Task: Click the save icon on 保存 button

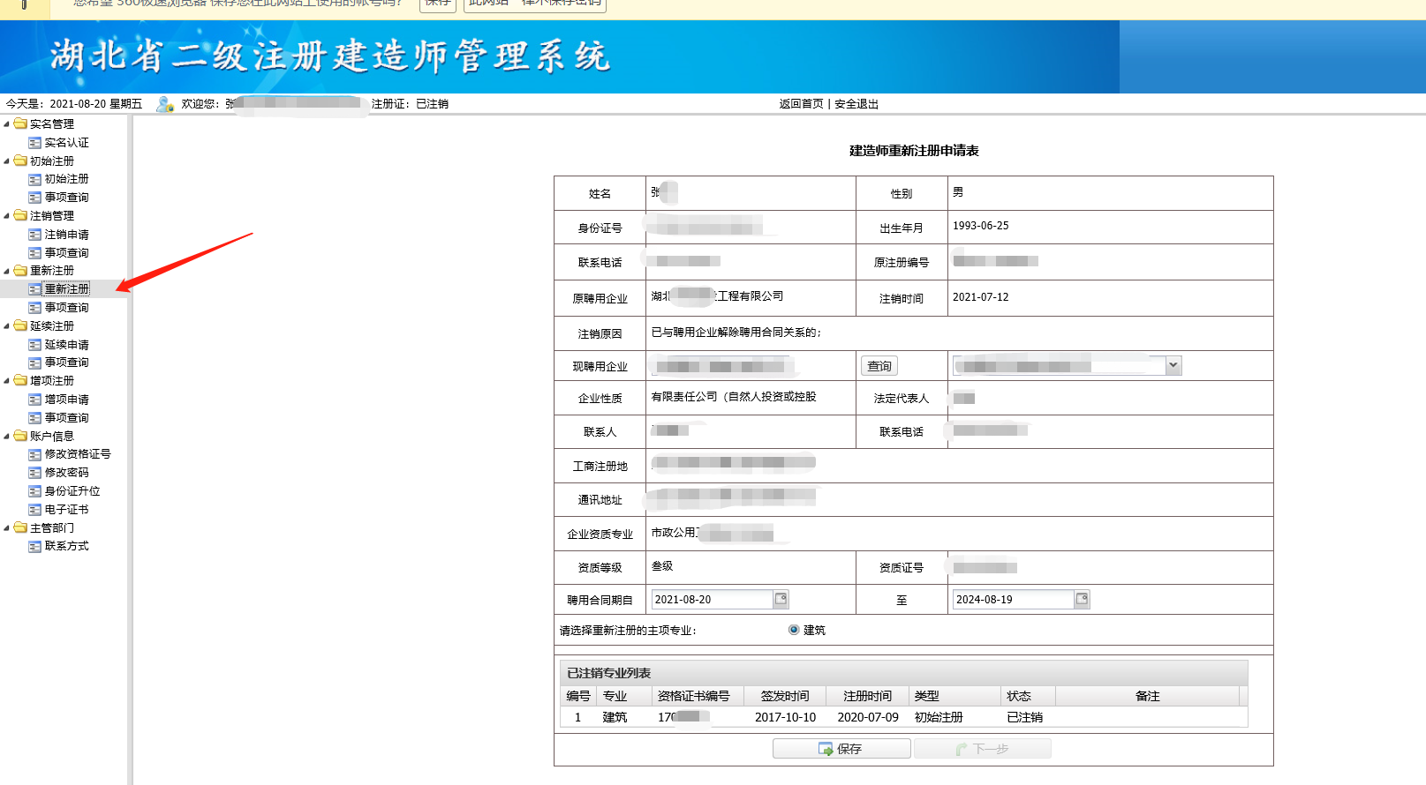Action: click(826, 749)
